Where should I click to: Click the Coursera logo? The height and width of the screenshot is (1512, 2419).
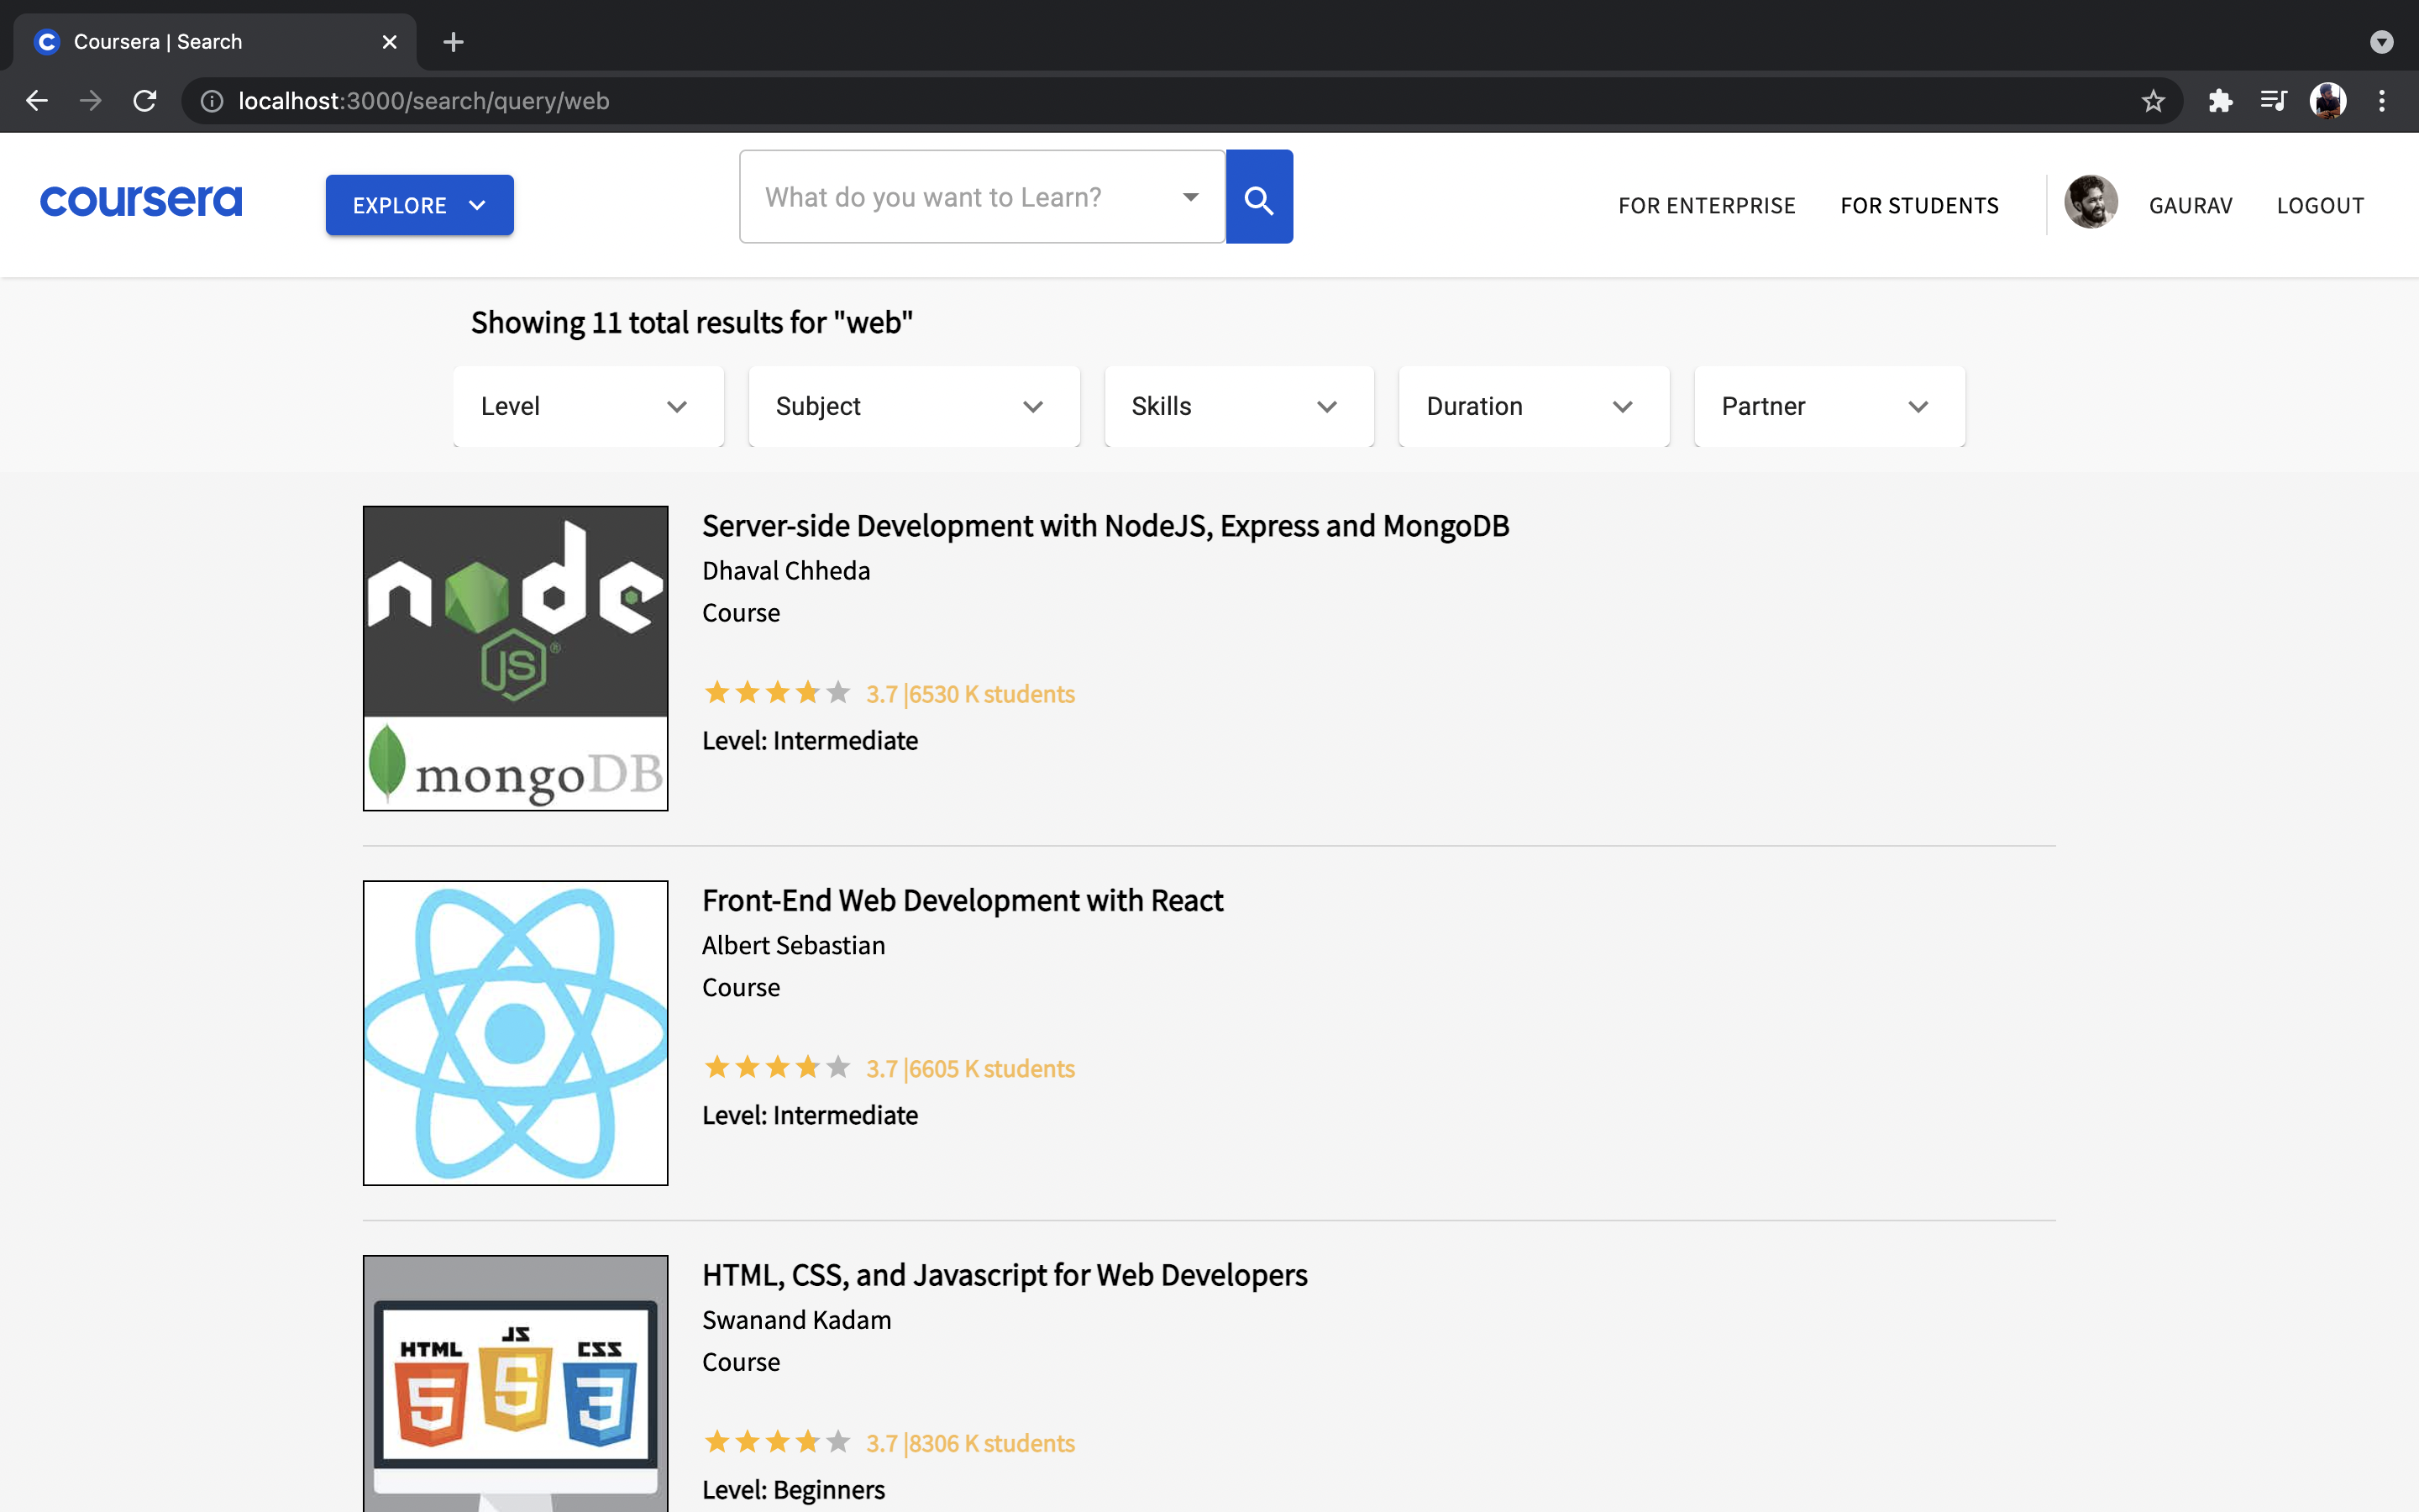(141, 201)
